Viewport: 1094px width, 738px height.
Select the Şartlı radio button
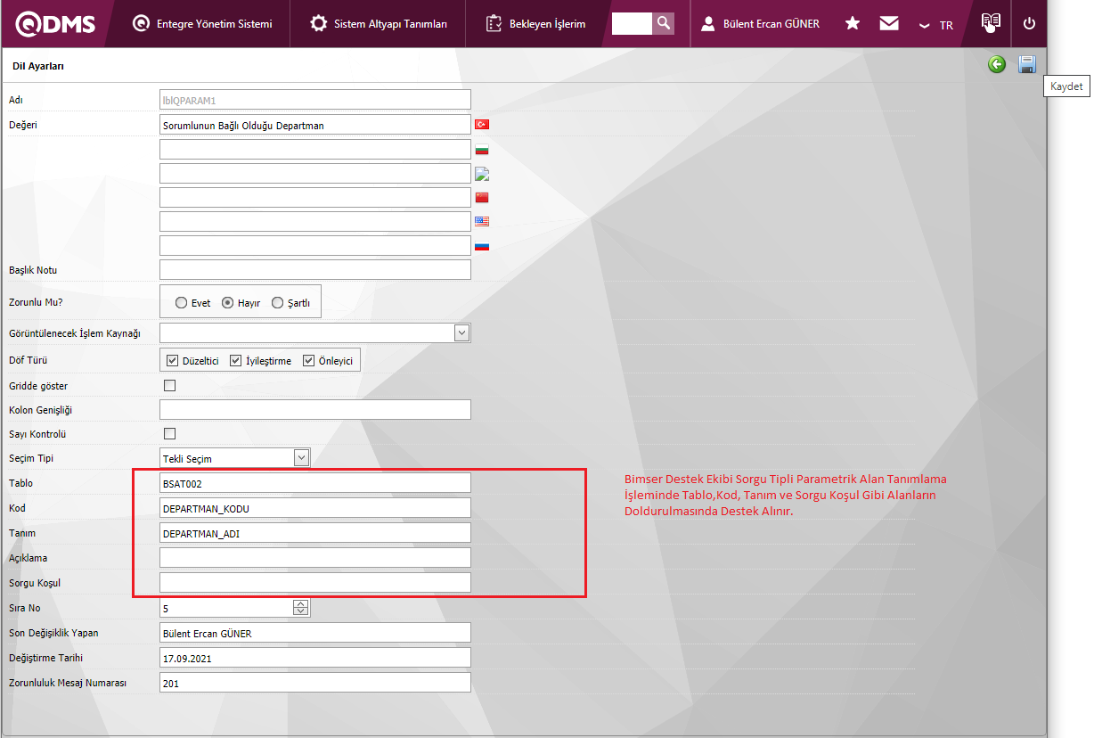(277, 303)
